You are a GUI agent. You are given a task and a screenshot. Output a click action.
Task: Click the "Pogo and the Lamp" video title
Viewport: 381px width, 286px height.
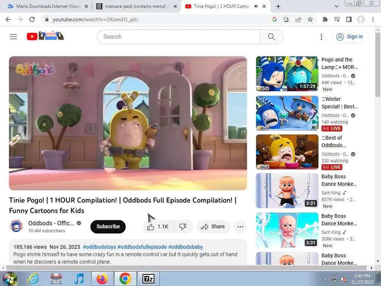[339, 63]
